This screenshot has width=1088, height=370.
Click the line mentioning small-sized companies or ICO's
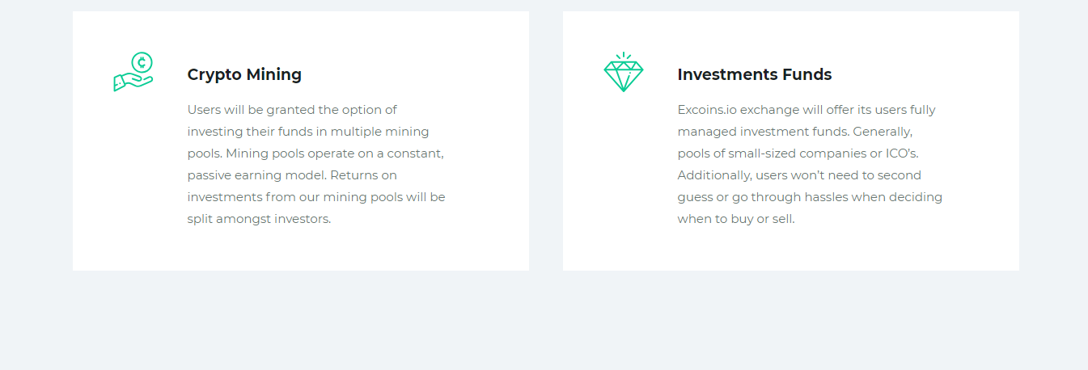(x=798, y=153)
